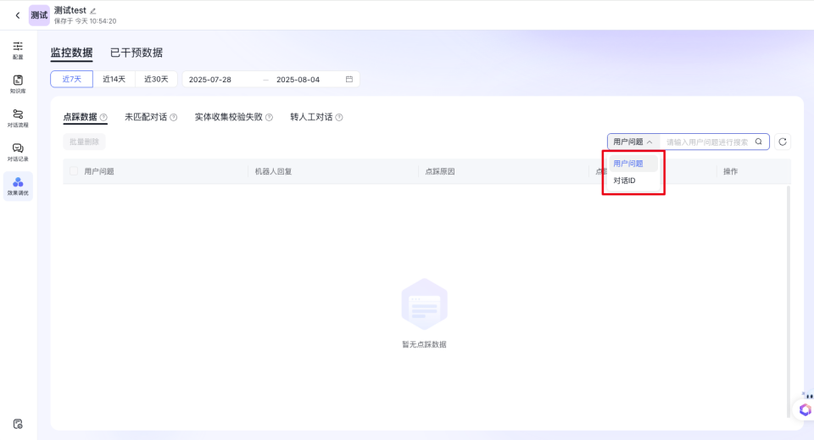The image size is (814, 440).
Task: Click the search magnifier icon
Action: coord(759,142)
